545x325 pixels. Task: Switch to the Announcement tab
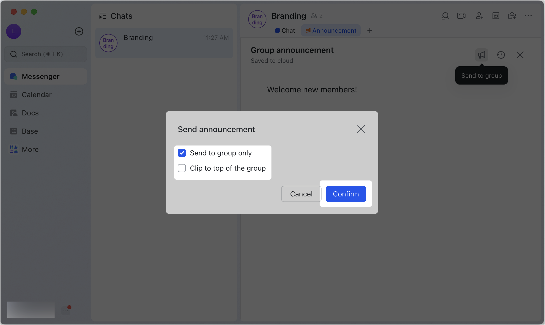pos(331,30)
